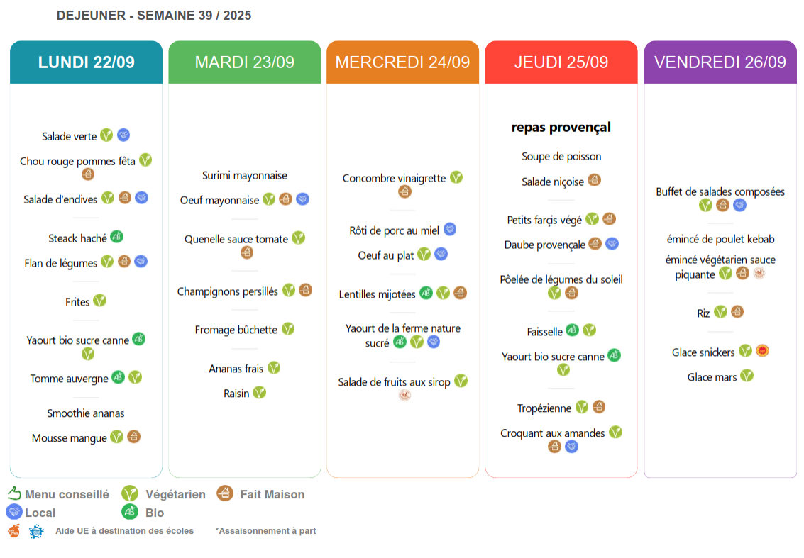Click the Soupe de poisson dish

(561, 157)
